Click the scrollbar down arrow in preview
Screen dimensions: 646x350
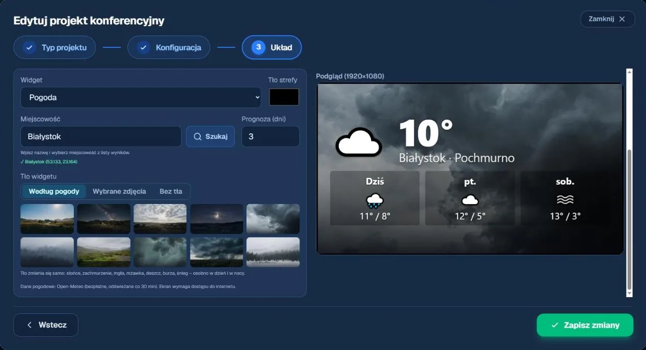(x=629, y=294)
